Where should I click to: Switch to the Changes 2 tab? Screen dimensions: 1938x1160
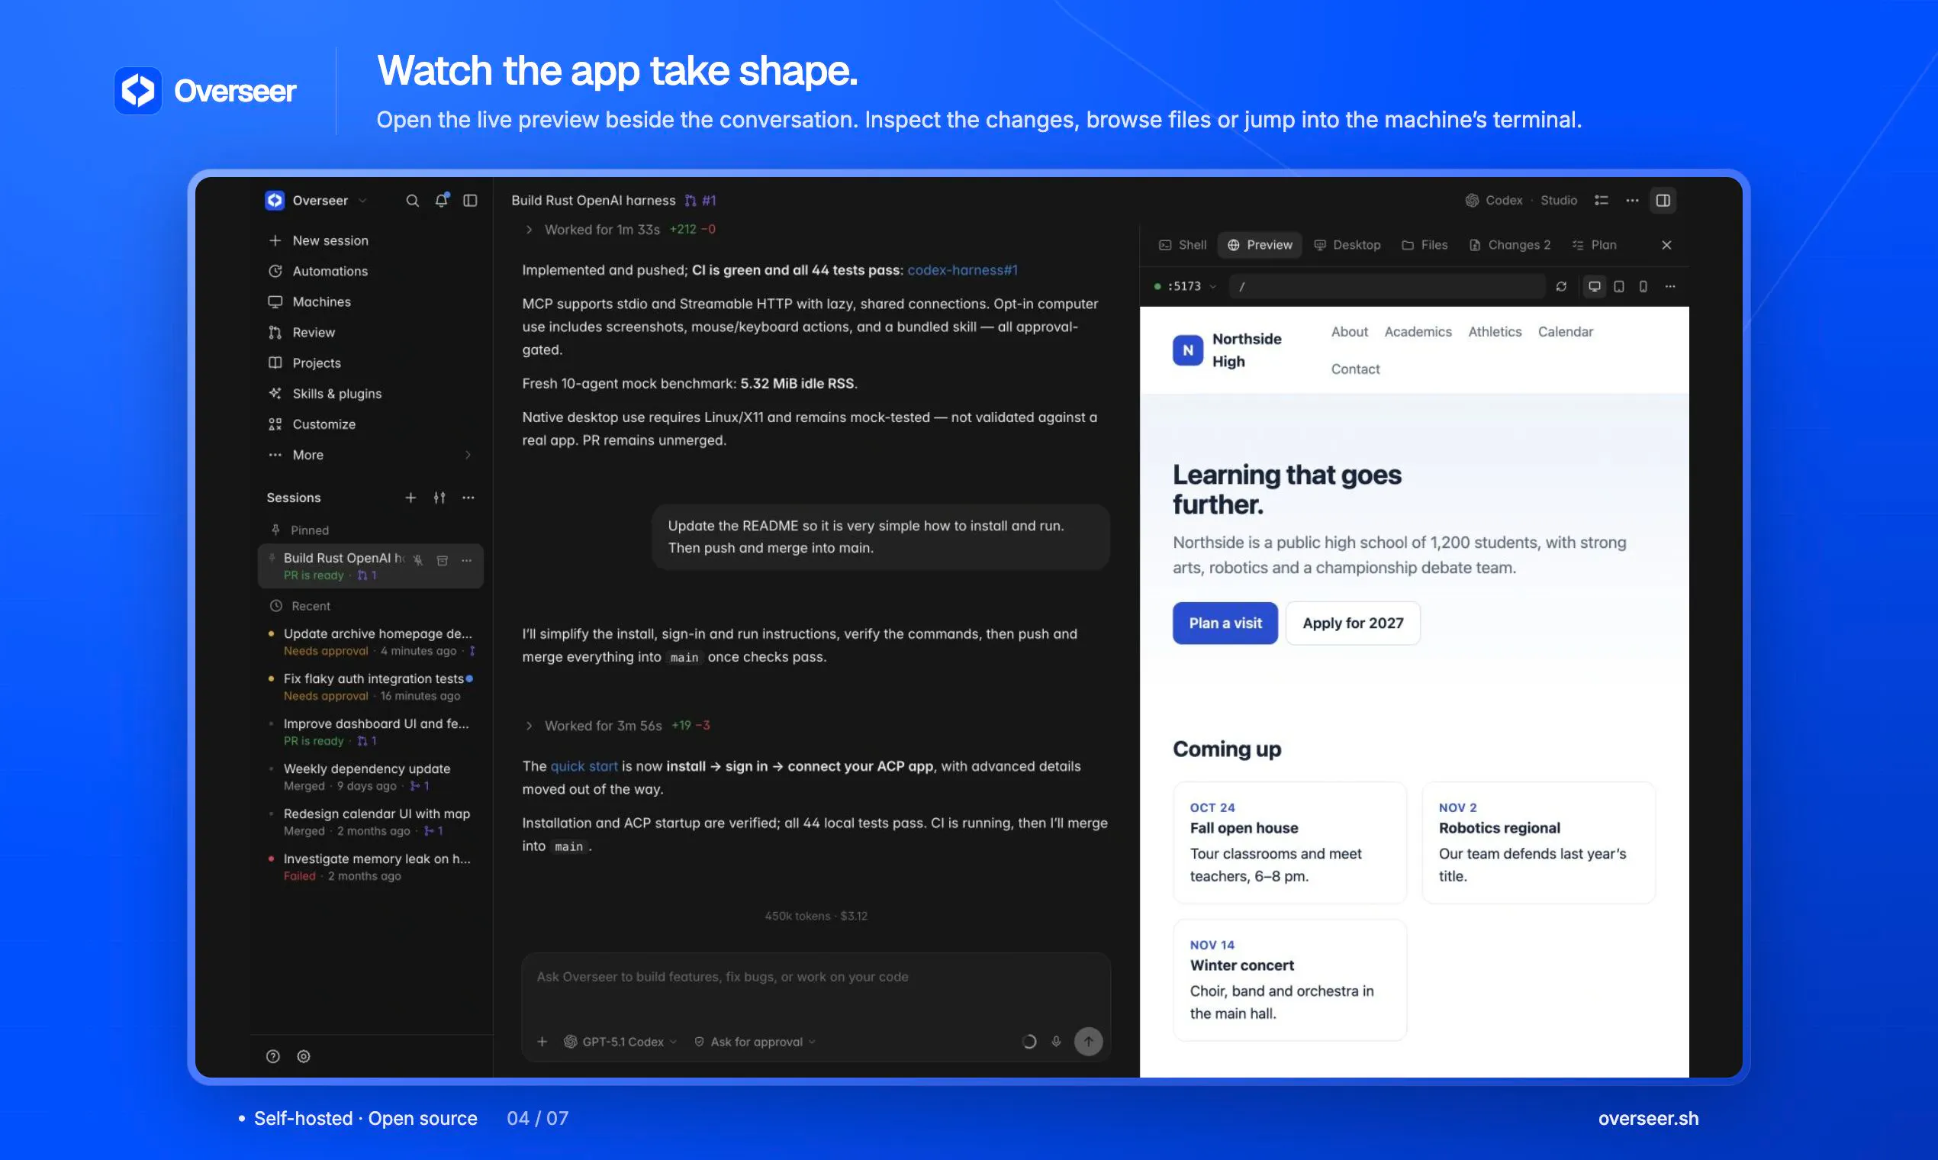point(1510,246)
